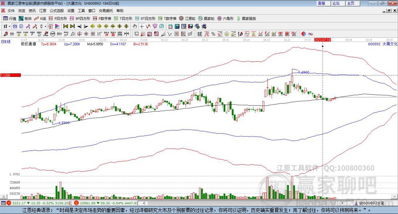Viewport: 398px width, 214px height.
Task: Switch to the K线 chart view
Action: coord(41,18)
